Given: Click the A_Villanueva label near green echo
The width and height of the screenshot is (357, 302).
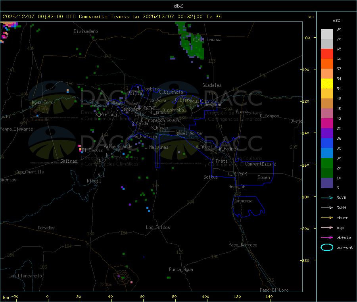Looking at the screenshot, I should point(207,40).
